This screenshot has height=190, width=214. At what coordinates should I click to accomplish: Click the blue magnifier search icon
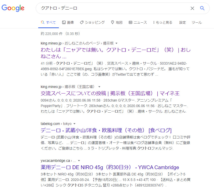[x=202, y=8]
